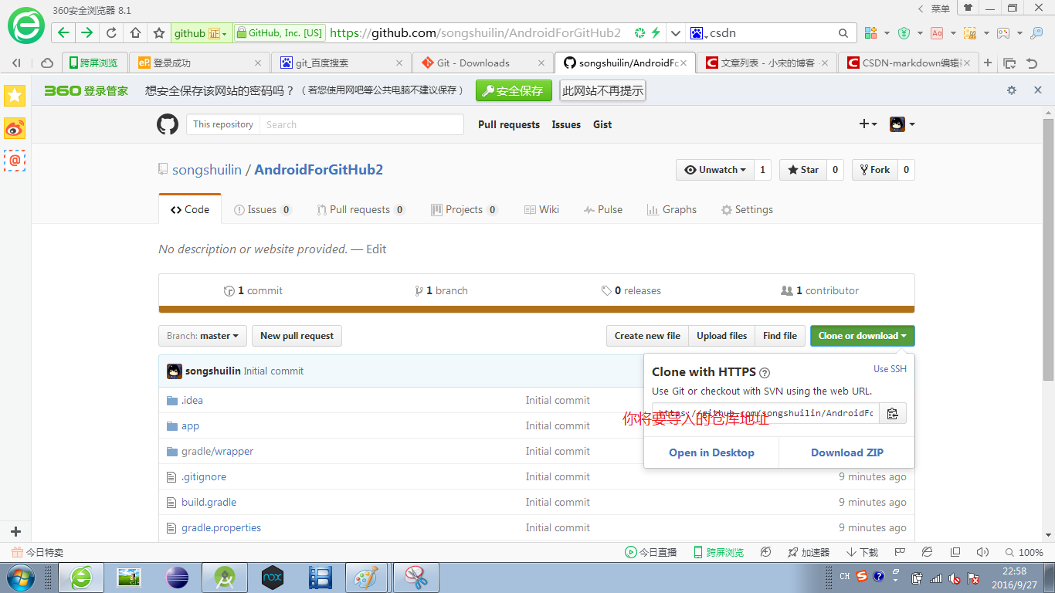Expand address bar dropdown chevron
The image size is (1055, 593).
click(x=676, y=33)
